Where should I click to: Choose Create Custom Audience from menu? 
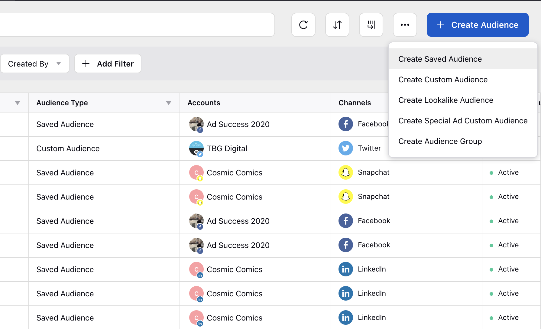point(443,80)
